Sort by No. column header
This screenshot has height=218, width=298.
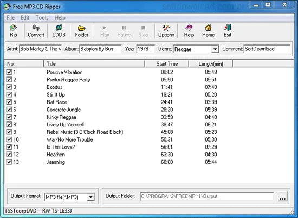pyautogui.click(x=24, y=64)
